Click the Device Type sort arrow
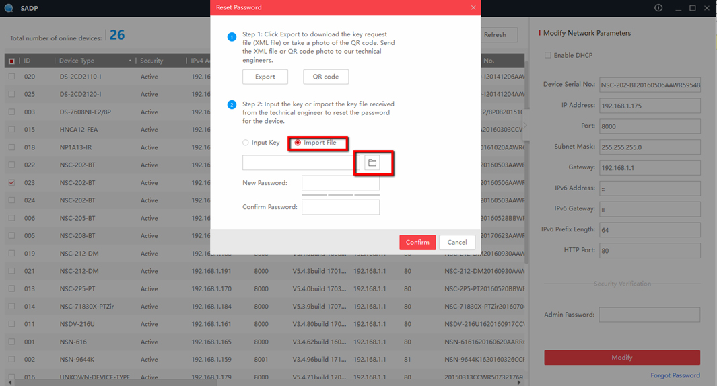 coord(130,61)
